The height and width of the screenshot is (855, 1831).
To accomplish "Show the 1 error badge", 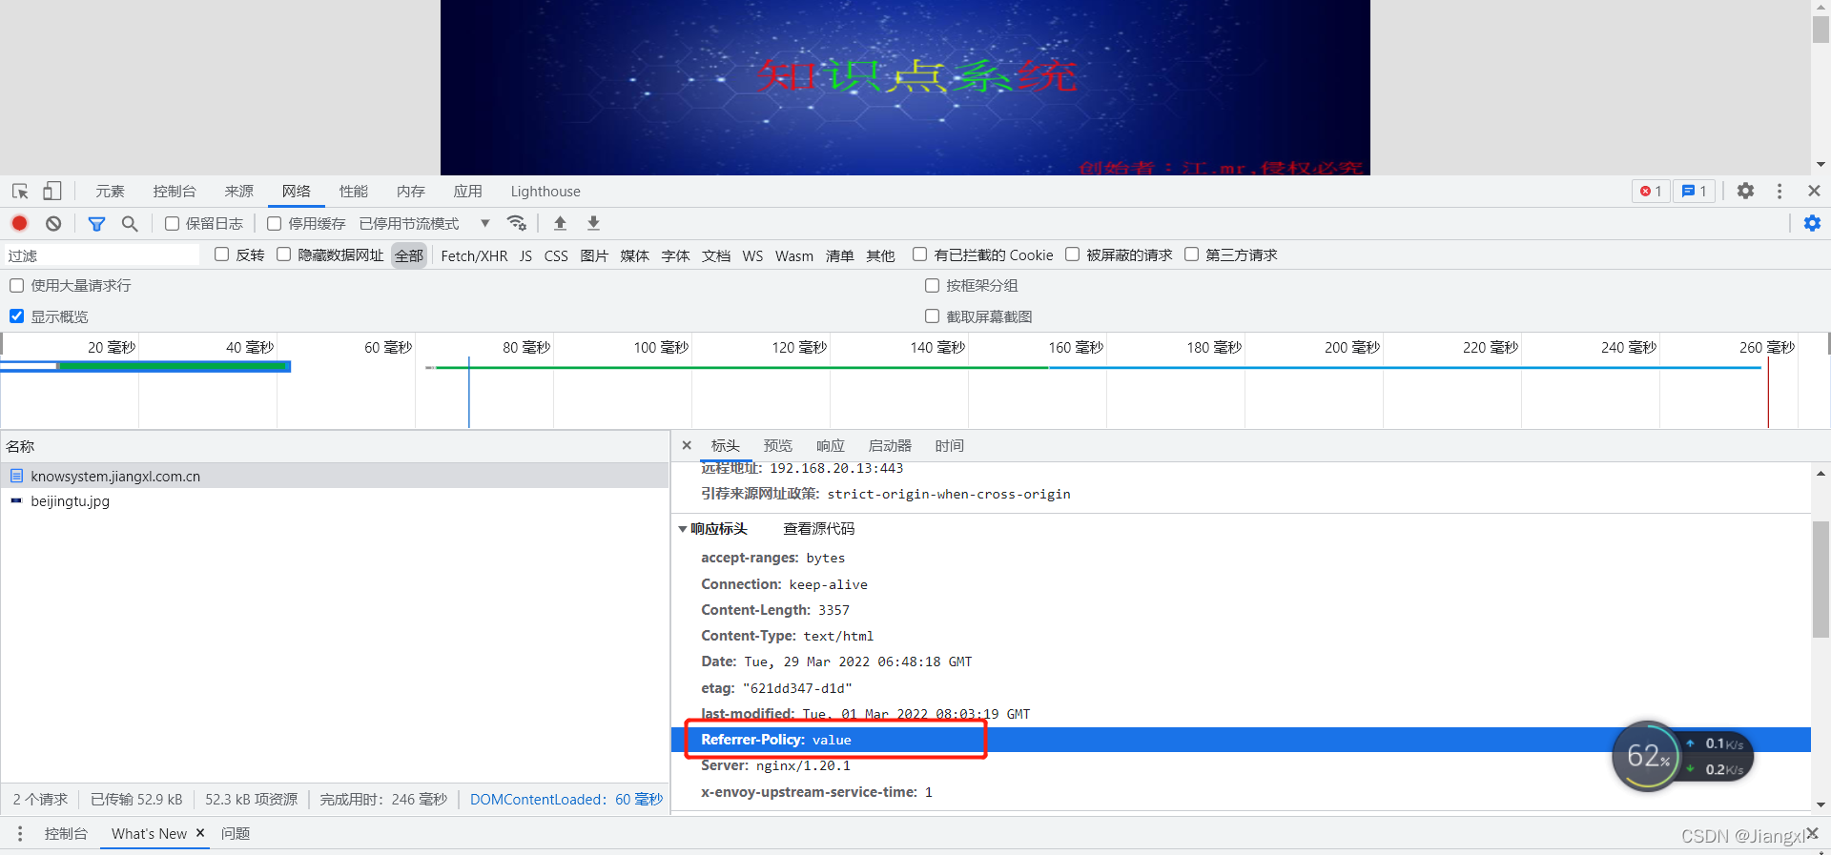I will (x=1651, y=192).
